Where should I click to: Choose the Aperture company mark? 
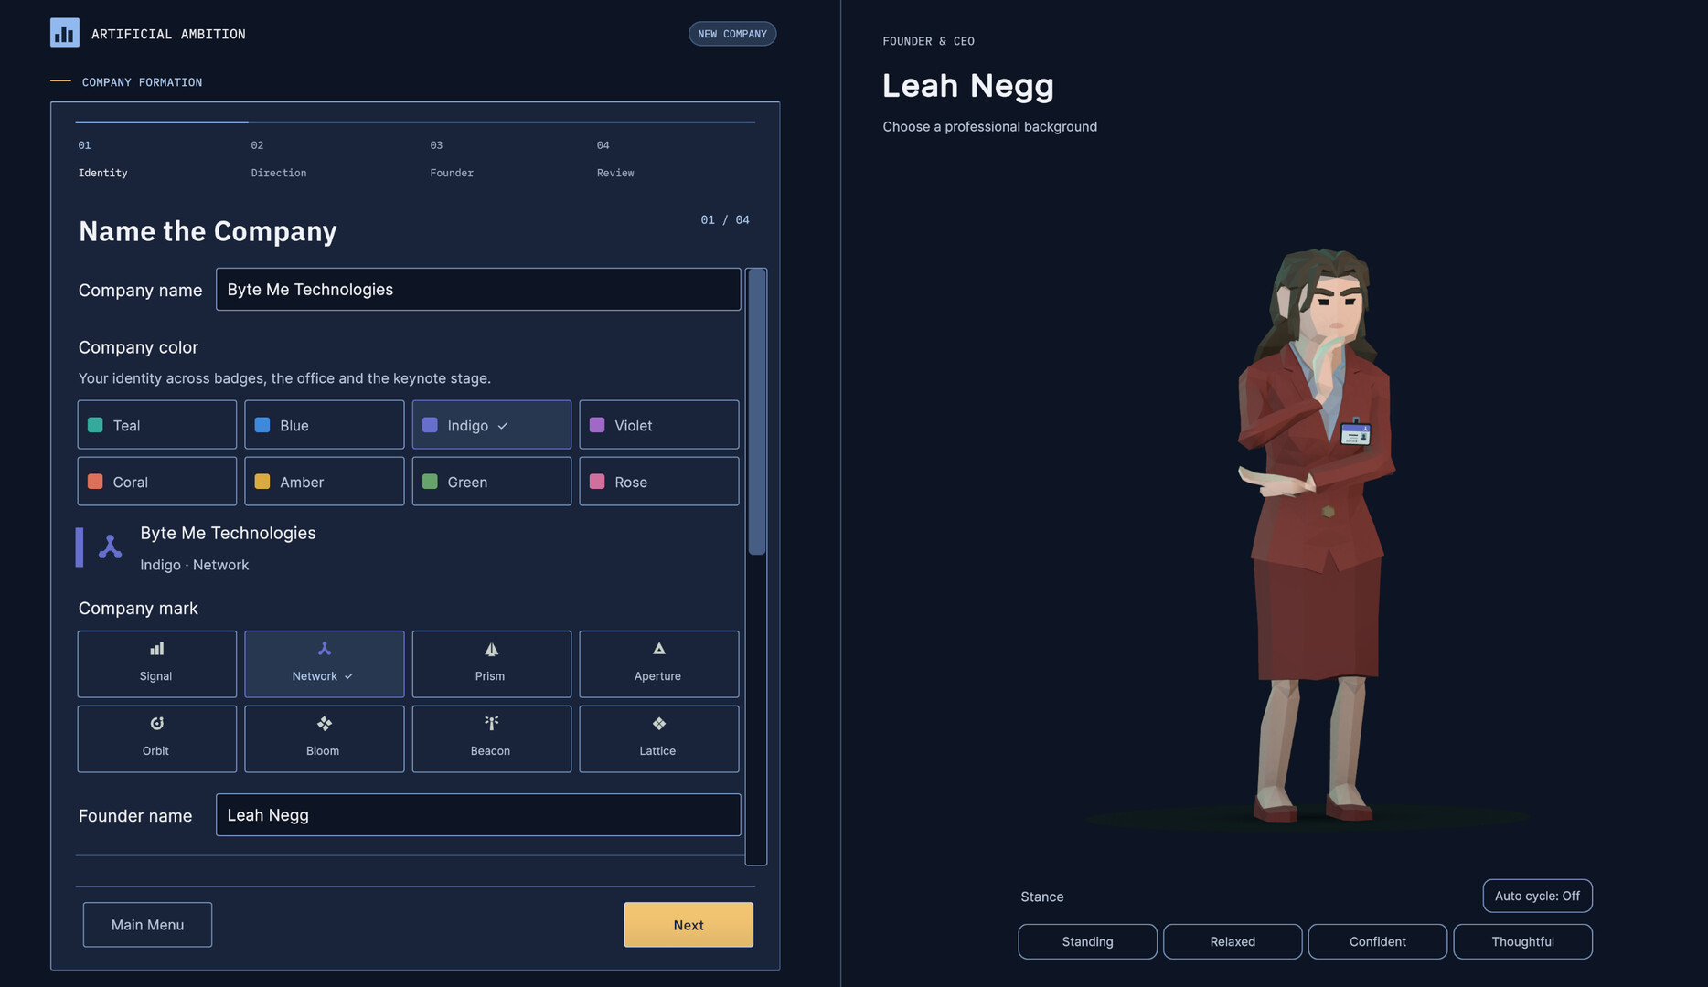click(659, 663)
